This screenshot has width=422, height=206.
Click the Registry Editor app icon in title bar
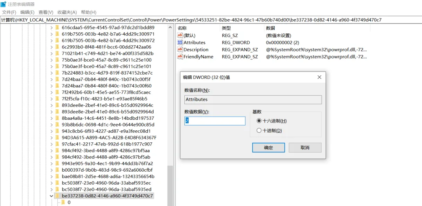(x=3, y=4)
